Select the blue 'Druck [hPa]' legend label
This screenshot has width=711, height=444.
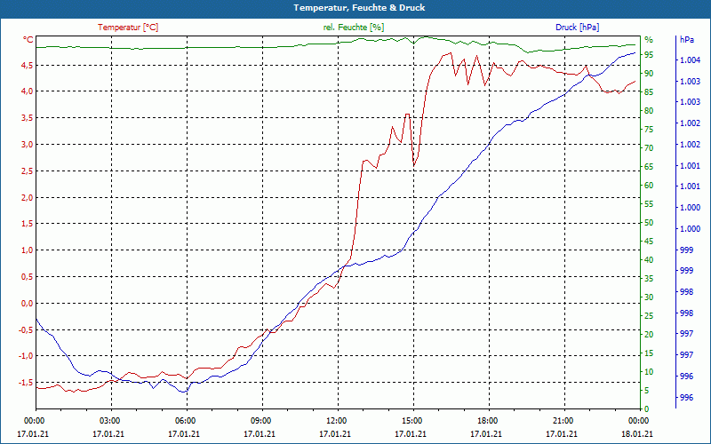(x=577, y=28)
